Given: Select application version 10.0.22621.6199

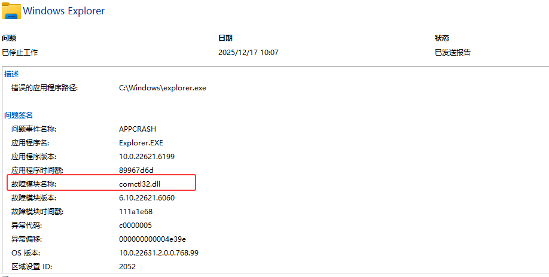Looking at the screenshot, I should [x=147, y=157].
